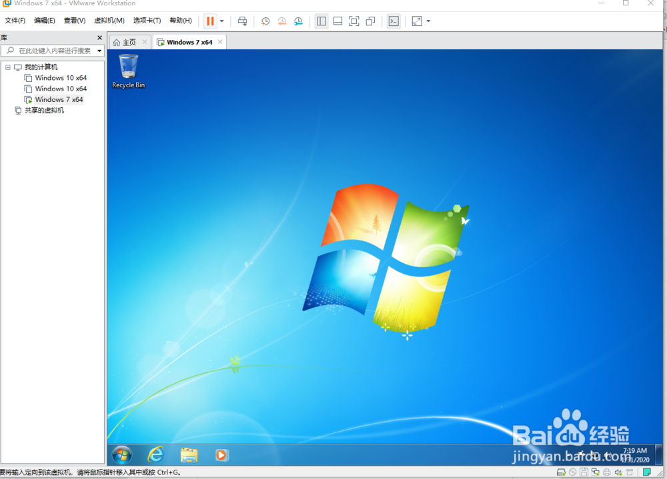Select the Recycle Bin desktop icon

[x=129, y=71]
